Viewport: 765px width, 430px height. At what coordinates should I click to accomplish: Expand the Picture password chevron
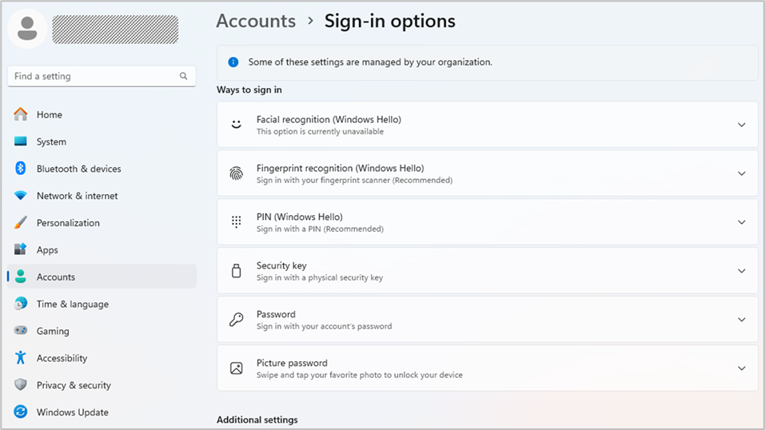pyautogui.click(x=741, y=368)
